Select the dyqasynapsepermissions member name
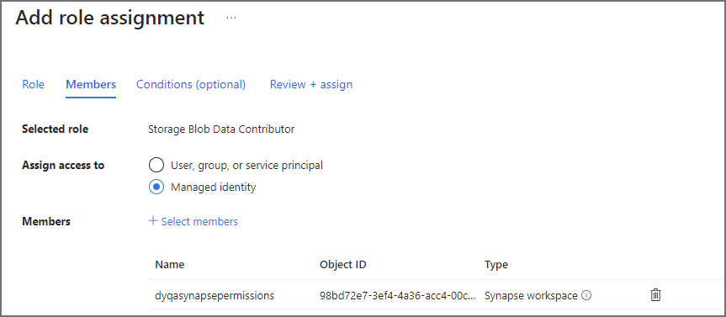Image resolution: width=726 pixels, height=317 pixels. [215, 295]
